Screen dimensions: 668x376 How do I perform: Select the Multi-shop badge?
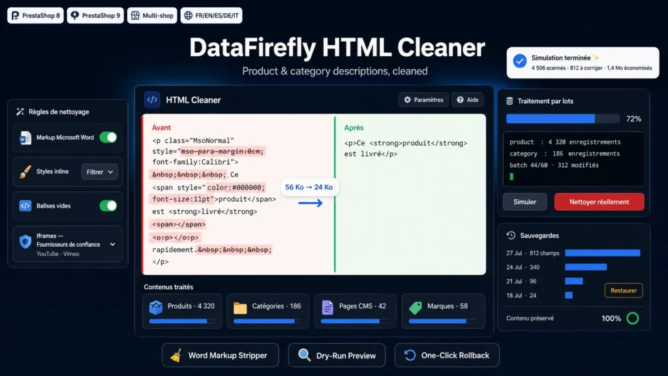152,16
